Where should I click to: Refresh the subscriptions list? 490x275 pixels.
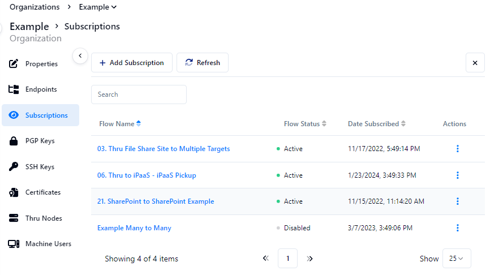[203, 63]
